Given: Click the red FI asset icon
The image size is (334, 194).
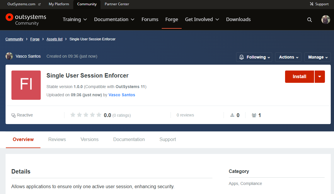Looking at the screenshot, I should coord(26,85).
